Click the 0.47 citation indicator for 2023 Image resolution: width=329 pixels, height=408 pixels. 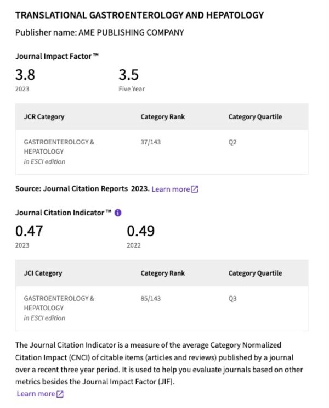[x=29, y=231]
